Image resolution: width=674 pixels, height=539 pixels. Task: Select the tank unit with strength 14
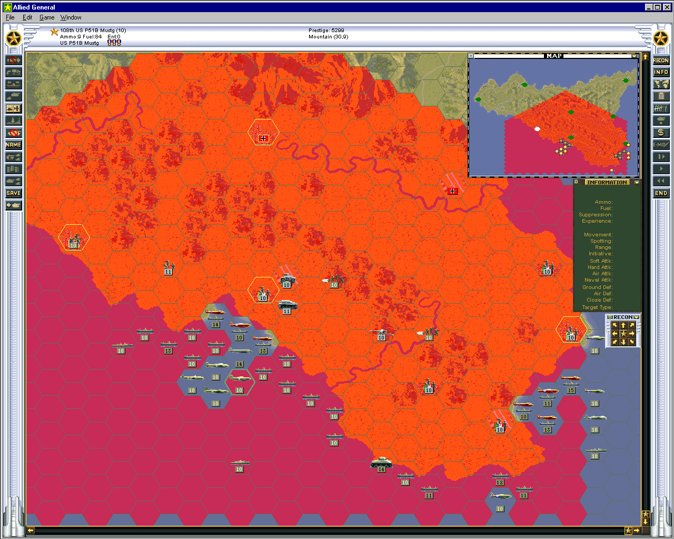381,464
